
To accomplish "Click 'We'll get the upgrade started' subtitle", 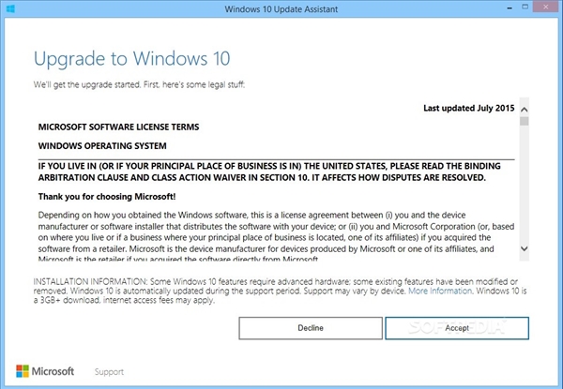I will (139, 84).
